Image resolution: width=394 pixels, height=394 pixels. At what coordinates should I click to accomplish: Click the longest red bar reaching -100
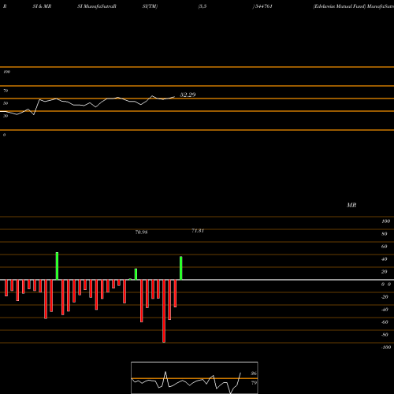click(164, 311)
